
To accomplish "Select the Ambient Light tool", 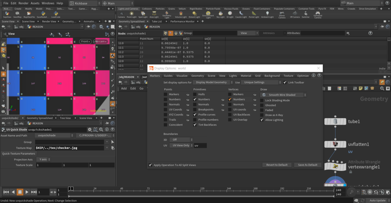I will pos(267,14).
